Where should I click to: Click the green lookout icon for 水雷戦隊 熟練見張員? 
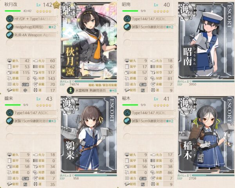(x=70, y=90)
